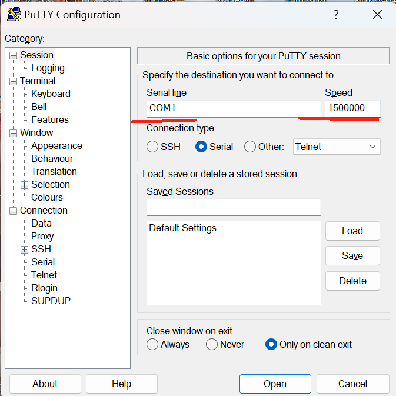
Task: Open the Data settings category
Action: click(41, 223)
